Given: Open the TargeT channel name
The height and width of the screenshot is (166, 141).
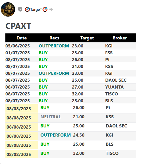Looking at the screenshot, I should pos(36,9).
